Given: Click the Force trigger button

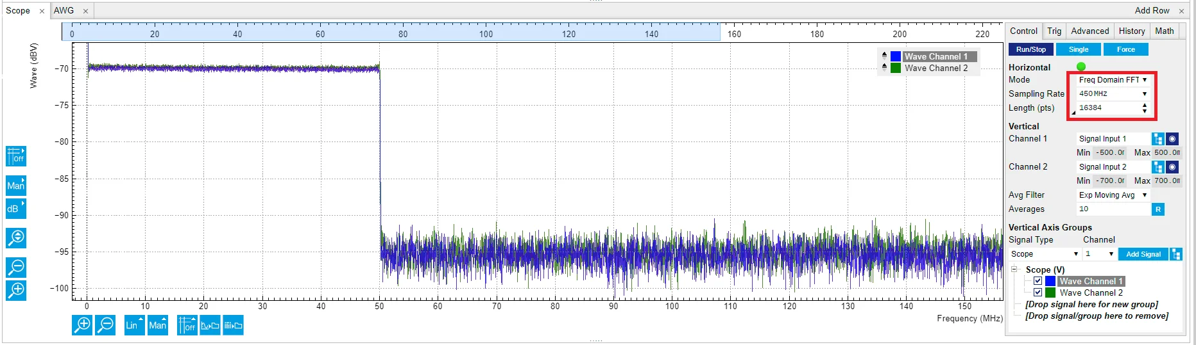Looking at the screenshot, I should click(1126, 49).
